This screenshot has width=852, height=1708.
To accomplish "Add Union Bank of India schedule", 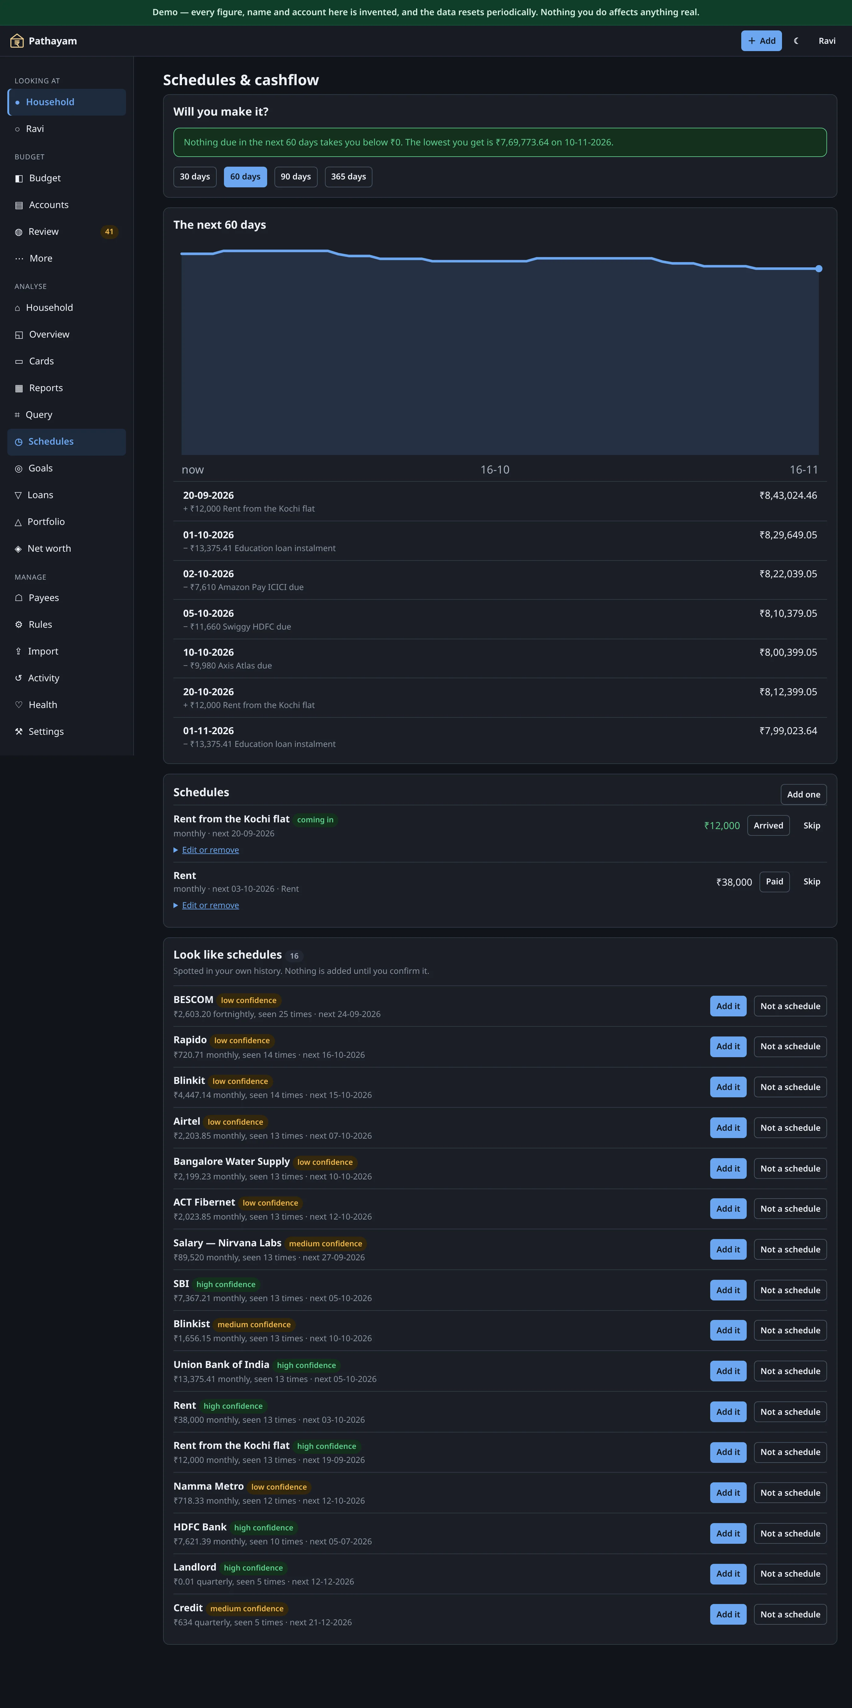I will (x=728, y=1371).
